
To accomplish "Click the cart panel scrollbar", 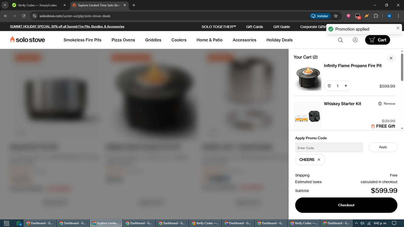I will click(402, 67).
